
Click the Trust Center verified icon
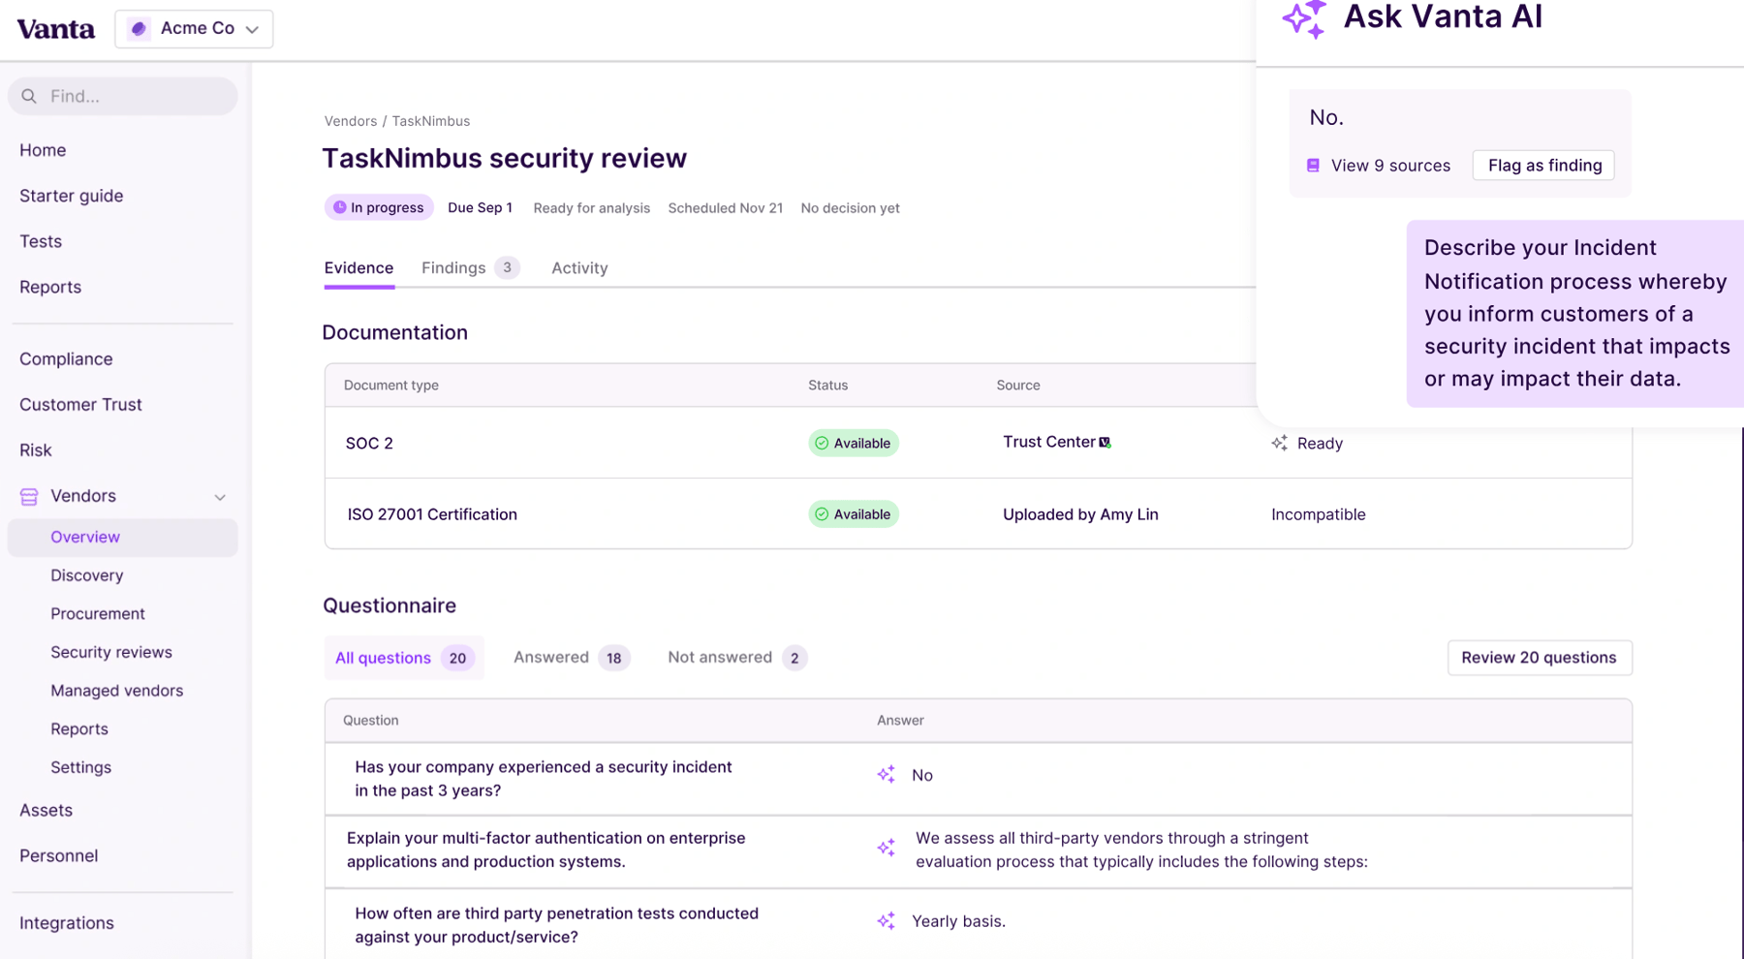[1106, 443]
